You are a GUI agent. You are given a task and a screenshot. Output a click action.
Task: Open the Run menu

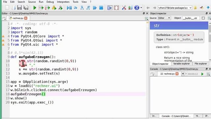pos(41,2)
